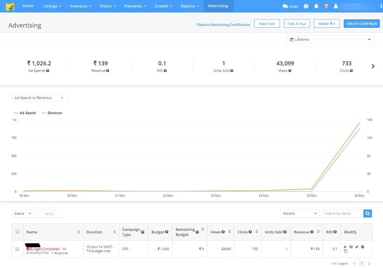Click the CREATE CAMPAIGN button
383x268 pixels.
[x=362, y=24]
